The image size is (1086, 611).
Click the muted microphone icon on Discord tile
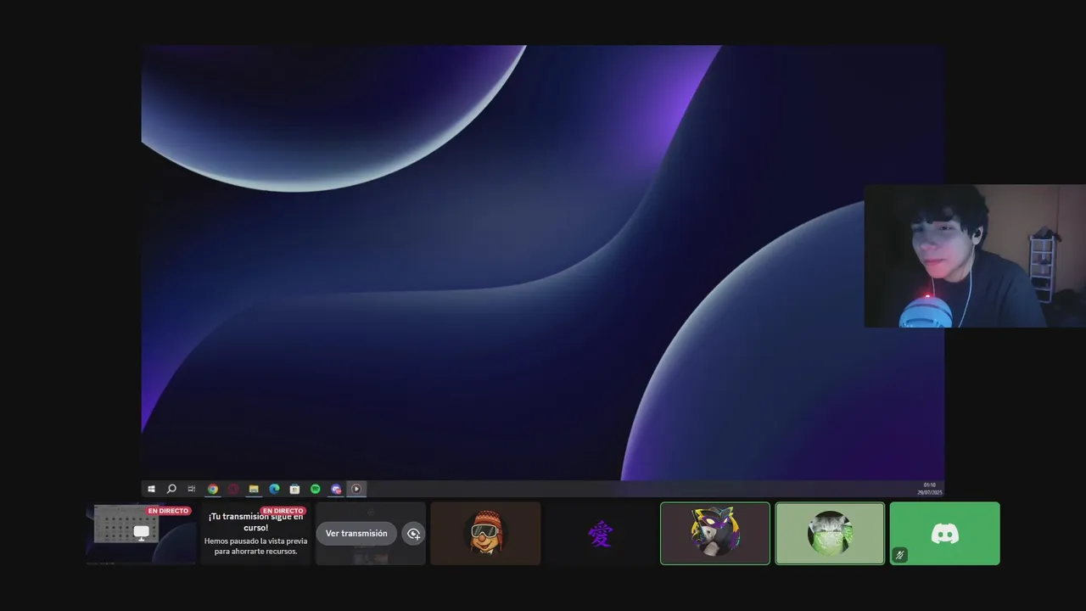[900, 555]
